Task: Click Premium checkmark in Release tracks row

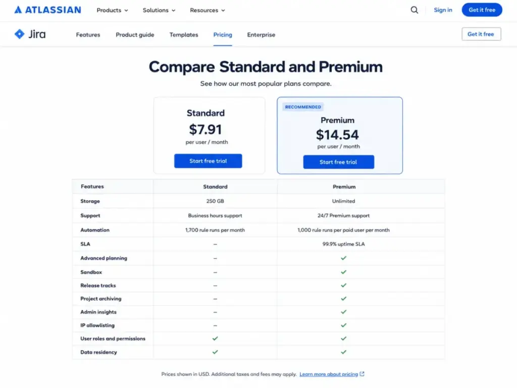Action: tap(343, 285)
